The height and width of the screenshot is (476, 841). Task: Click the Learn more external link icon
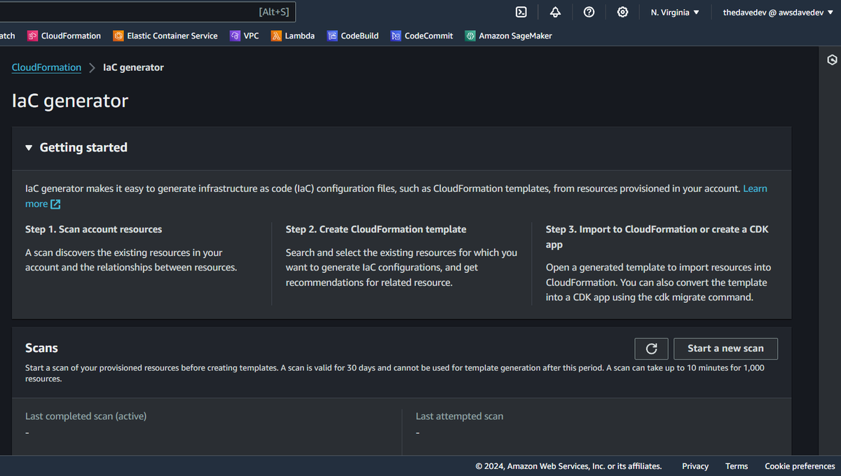tap(55, 204)
